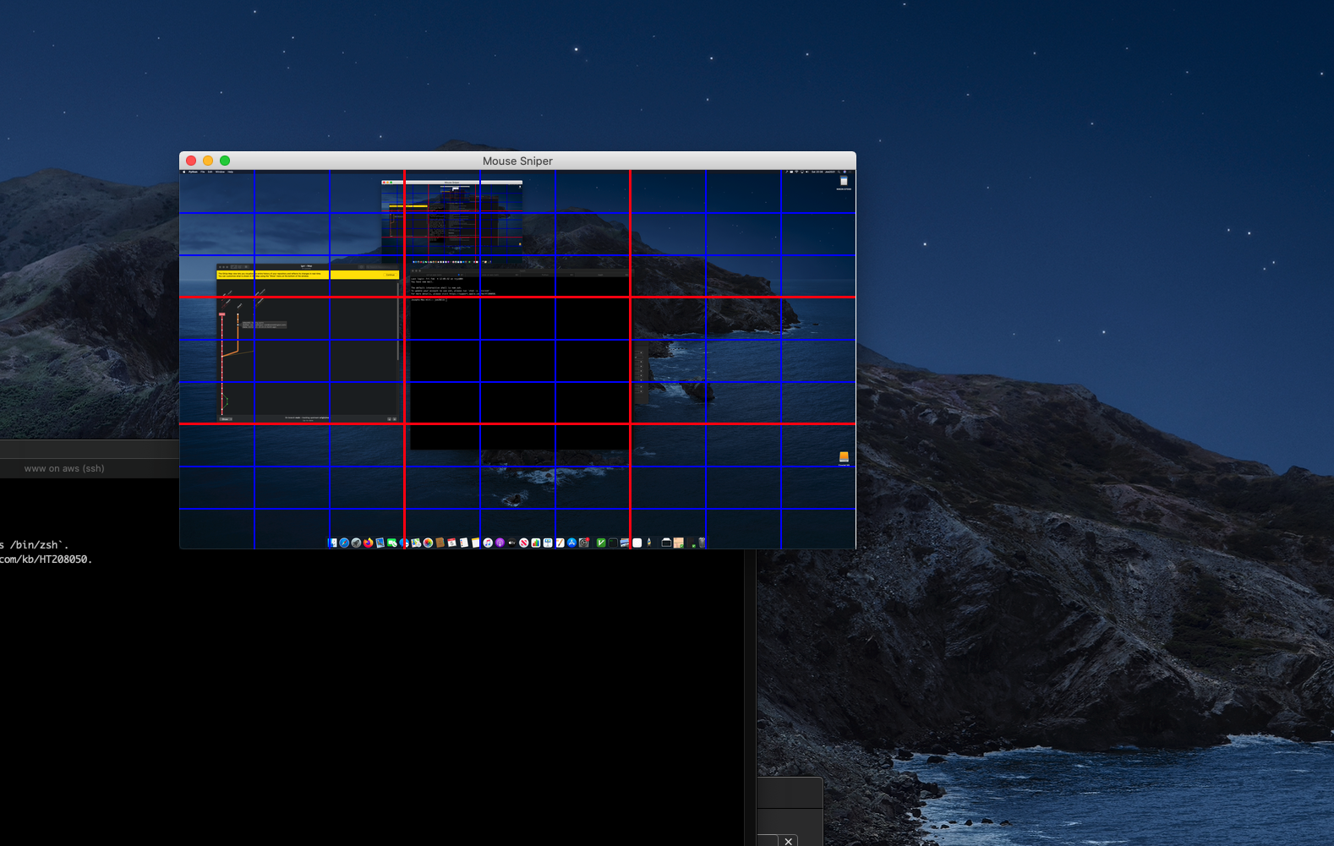Click the X close button at bottom right
The width and height of the screenshot is (1334, 846).
(789, 841)
